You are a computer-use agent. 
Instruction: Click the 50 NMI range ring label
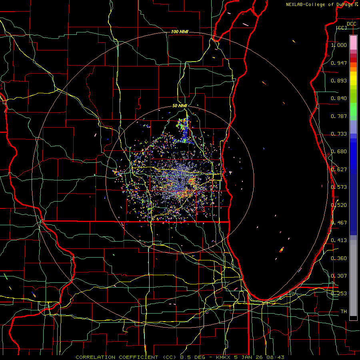[x=180, y=106]
